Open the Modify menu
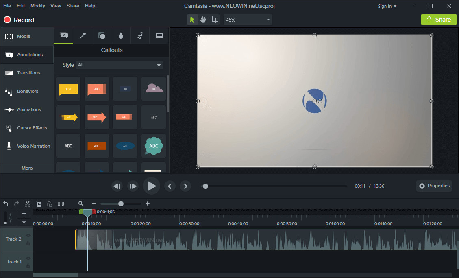Viewport: 459px width, 278px height. pos(37,5)
